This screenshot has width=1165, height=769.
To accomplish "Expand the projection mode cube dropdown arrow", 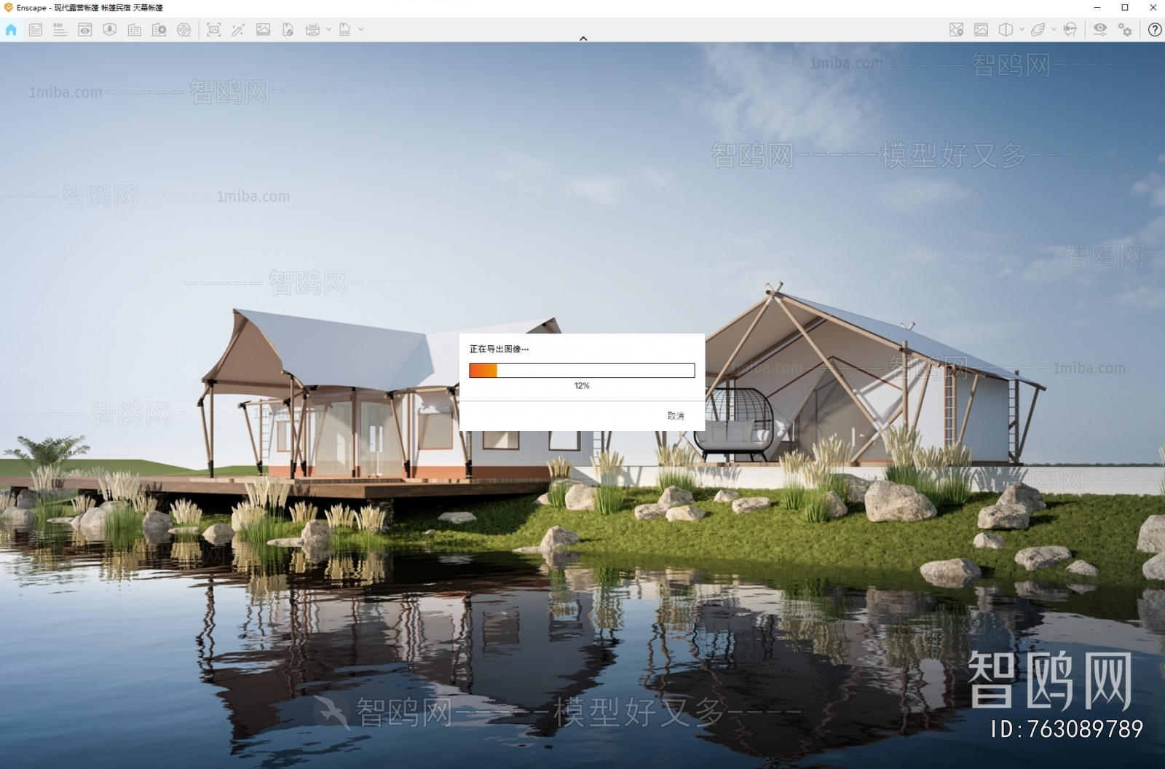I will click(x=1022, y=30).
